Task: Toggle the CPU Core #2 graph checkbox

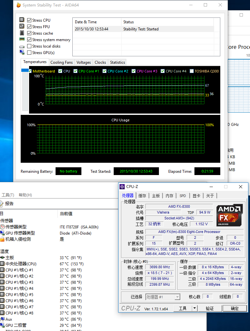Action: click(x=104, y=71)
